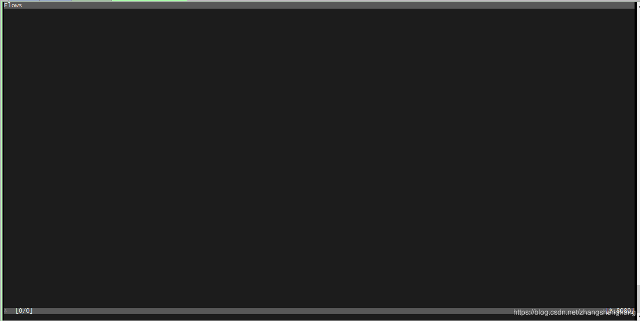Image resolution: width=640 pixels, height=321 pixels.
Task: Click the black strip beside the scrollbar
Action: click(x=635, y=159)
